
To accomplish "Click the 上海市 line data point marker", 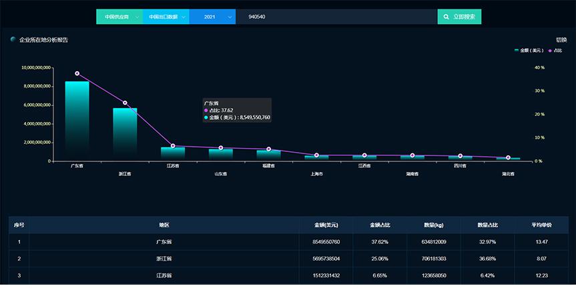I will [316, 155].
